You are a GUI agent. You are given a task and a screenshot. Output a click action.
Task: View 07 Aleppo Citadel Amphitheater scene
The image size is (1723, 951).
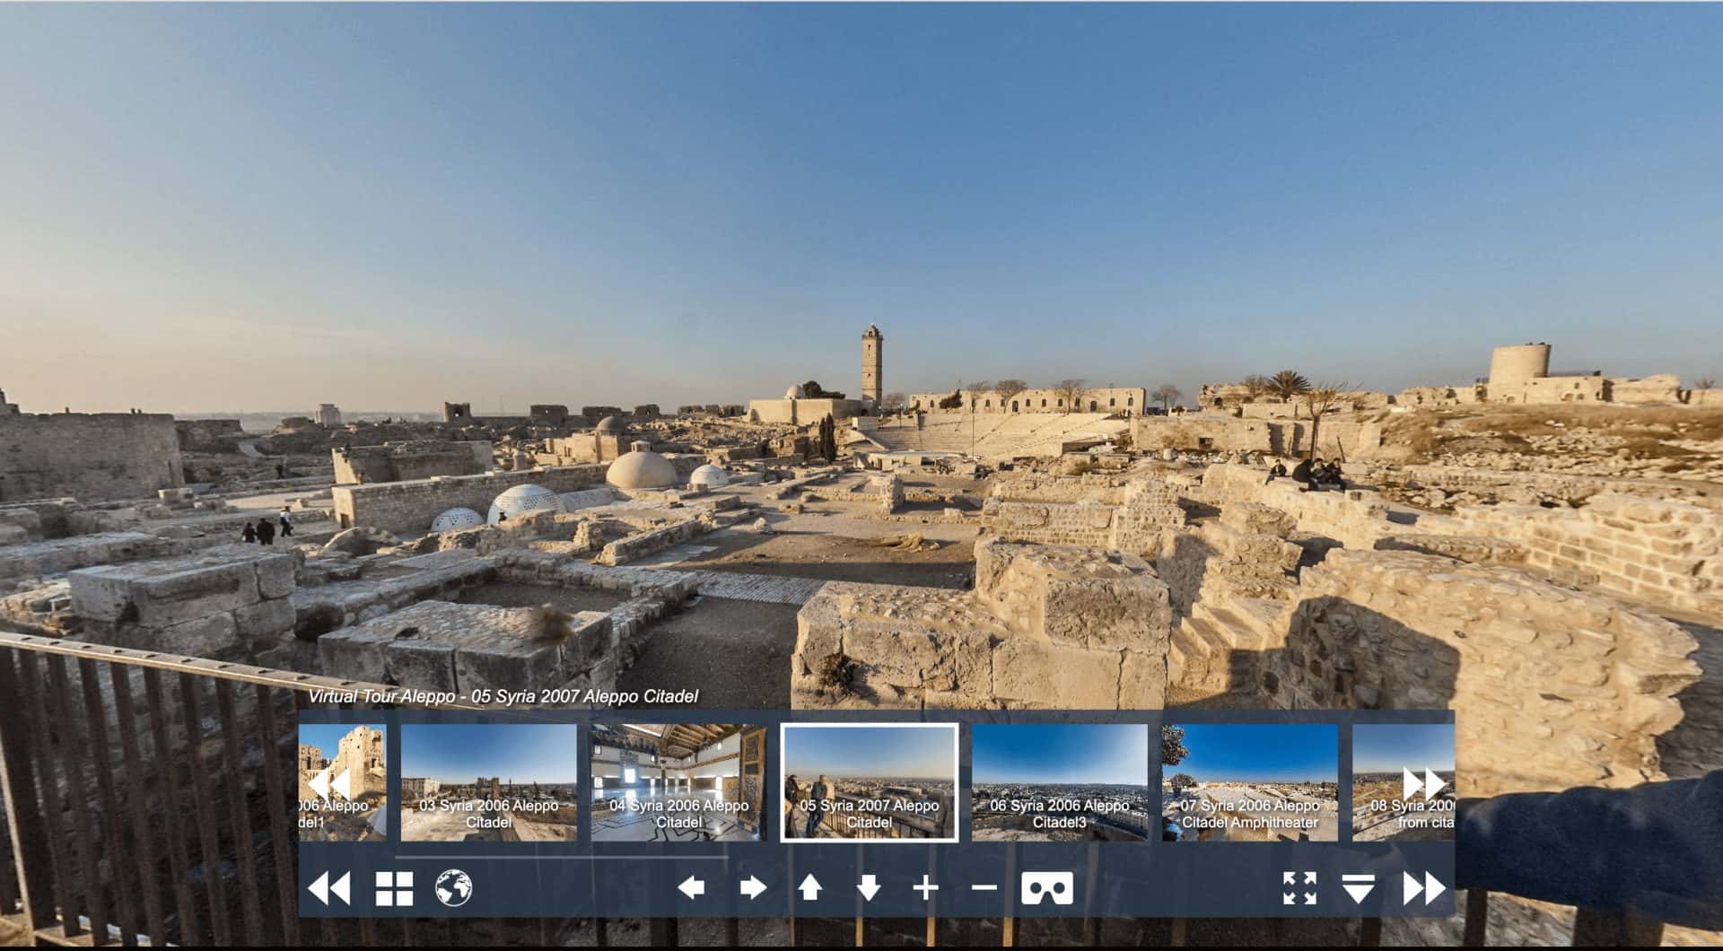click(x=1250, y=782)
